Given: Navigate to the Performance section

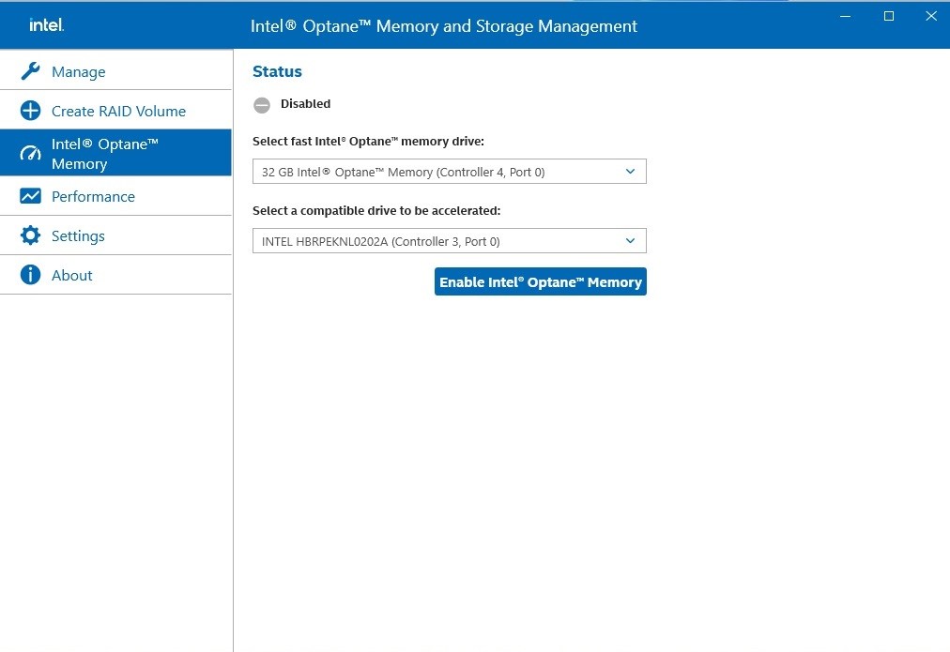Looking at the screenshot, I should 91,196.
